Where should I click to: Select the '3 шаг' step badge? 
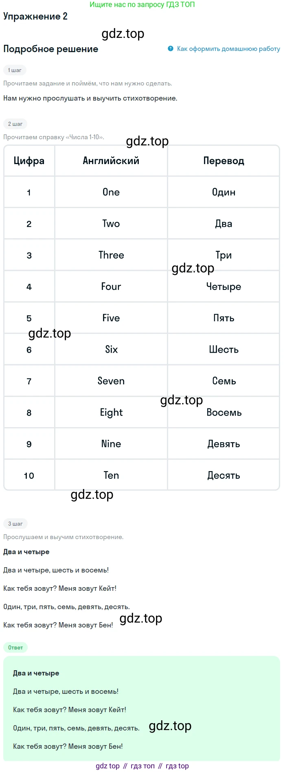pos(15,524)
